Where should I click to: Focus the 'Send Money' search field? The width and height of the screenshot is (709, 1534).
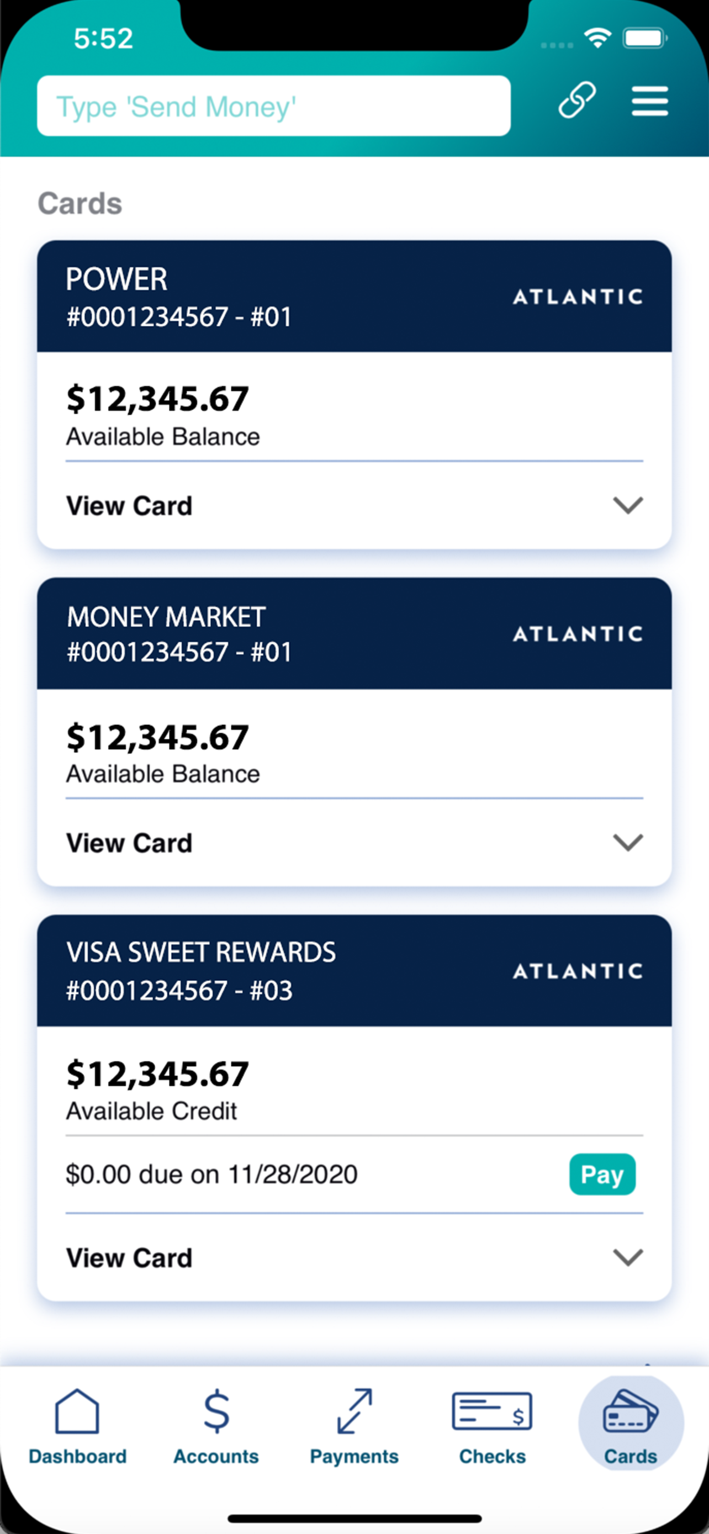point(274,106)
